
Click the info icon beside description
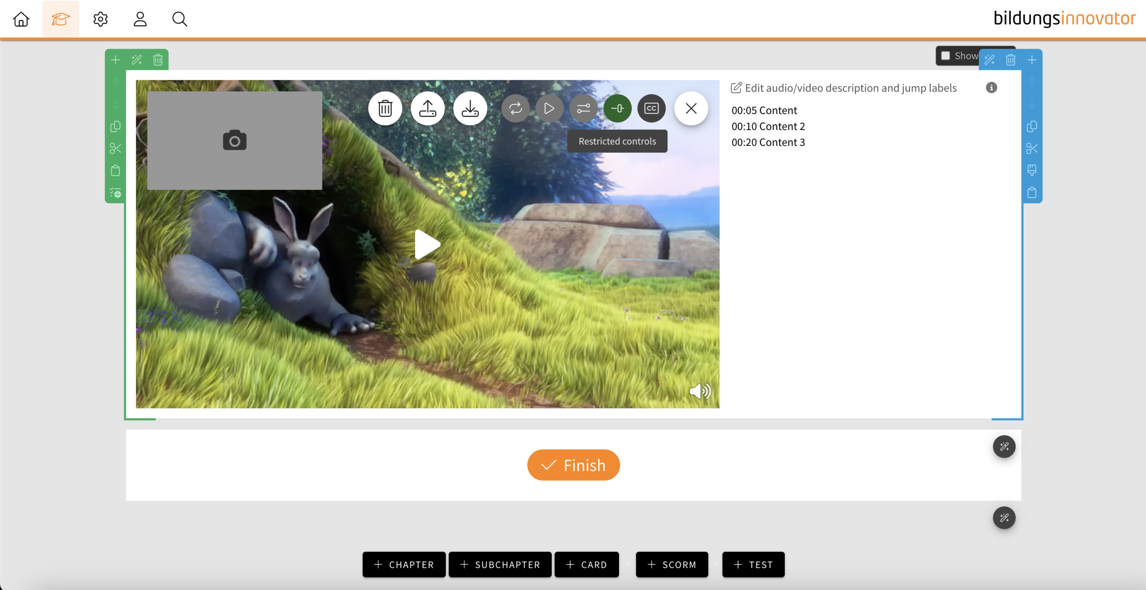click(991, 88)
